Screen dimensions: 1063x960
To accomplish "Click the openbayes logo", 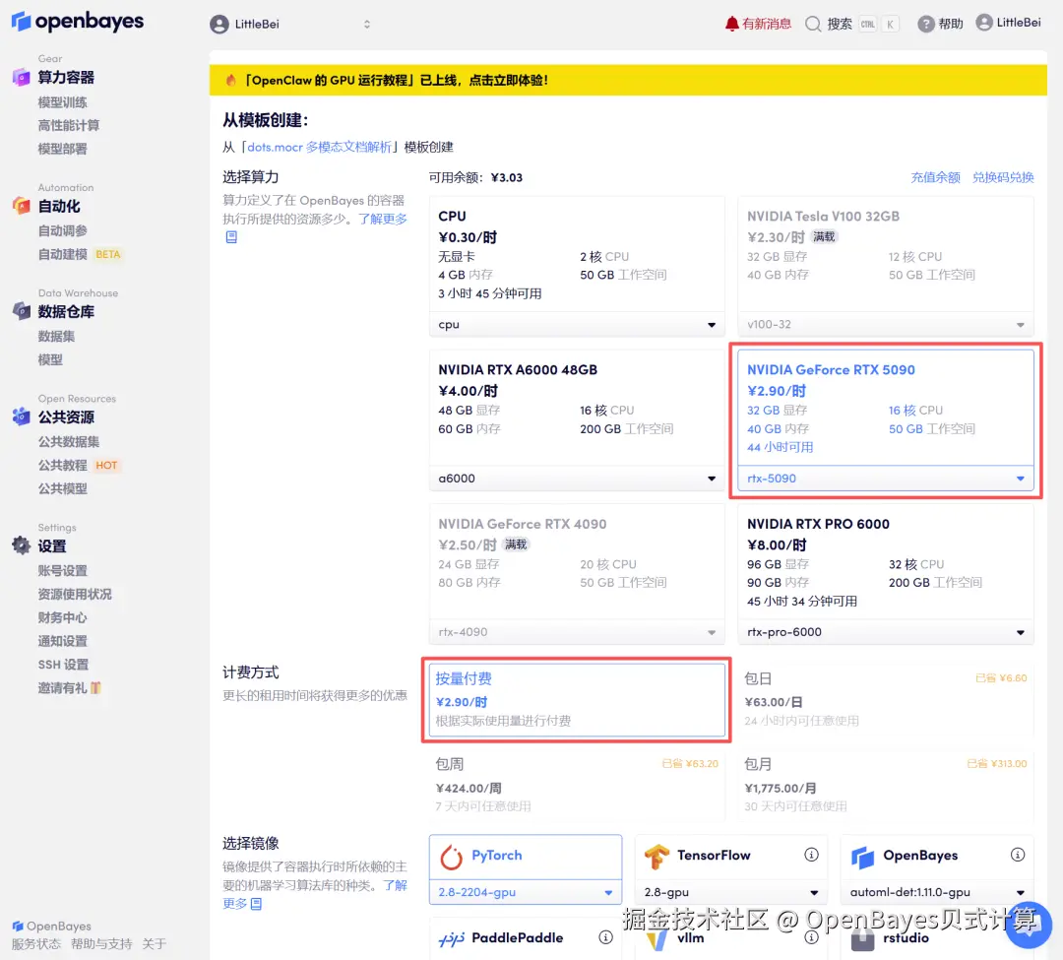I will click(78, 22).
